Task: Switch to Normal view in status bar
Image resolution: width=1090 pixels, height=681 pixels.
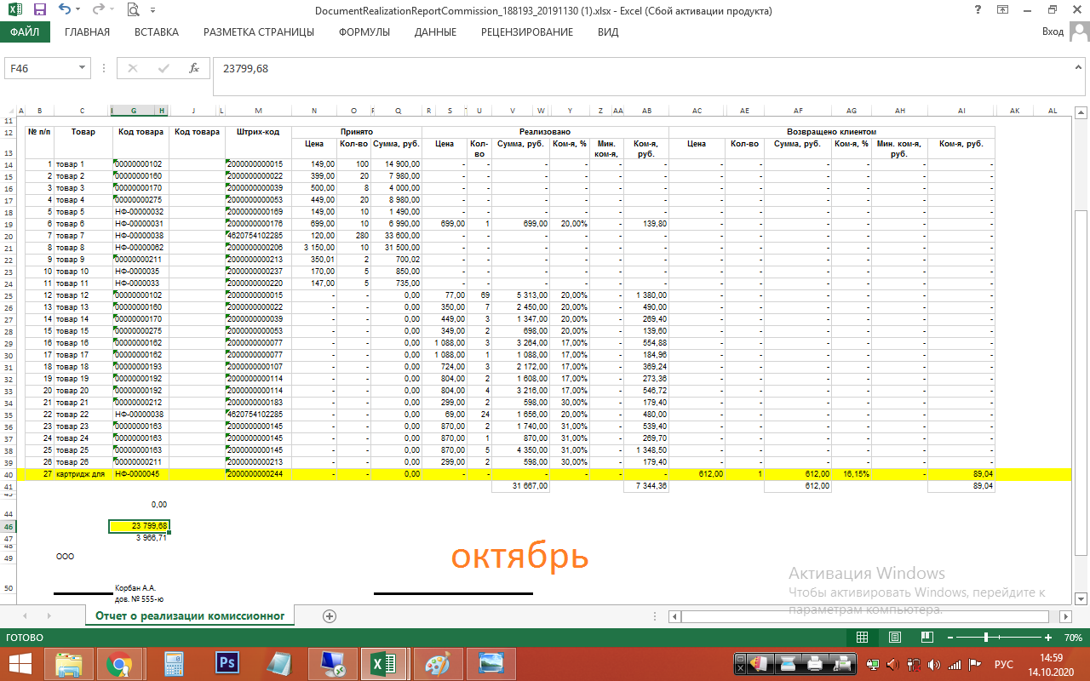Action: coord(862,638)
